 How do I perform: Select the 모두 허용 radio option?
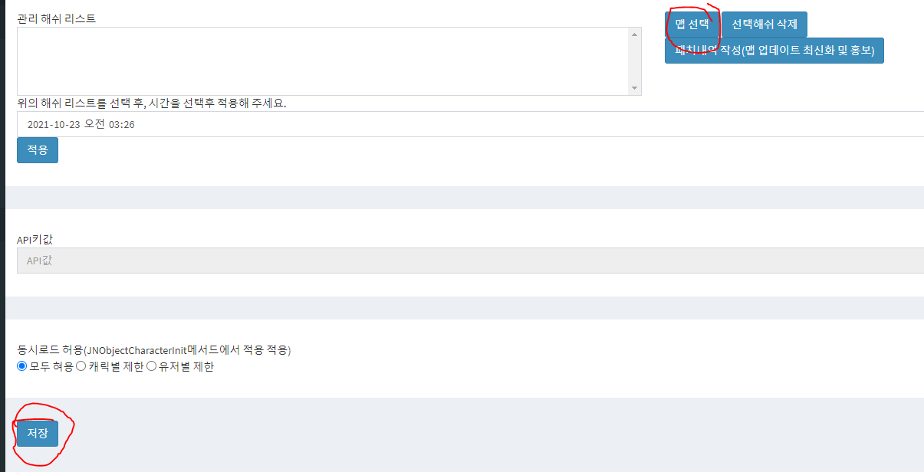pos(21,366)
